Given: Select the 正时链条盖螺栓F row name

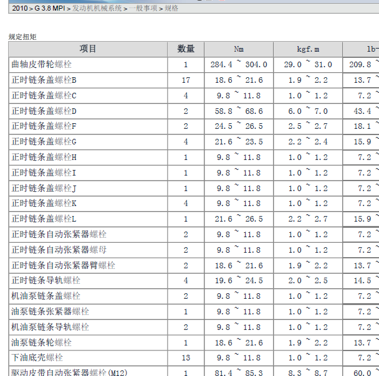Looking at the screenshot, I should click(x=44, y=126).
